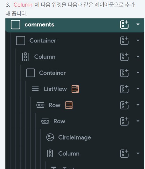Click the add widget icon on the second Row
145x169 pixels.
(x=124, y=121)
